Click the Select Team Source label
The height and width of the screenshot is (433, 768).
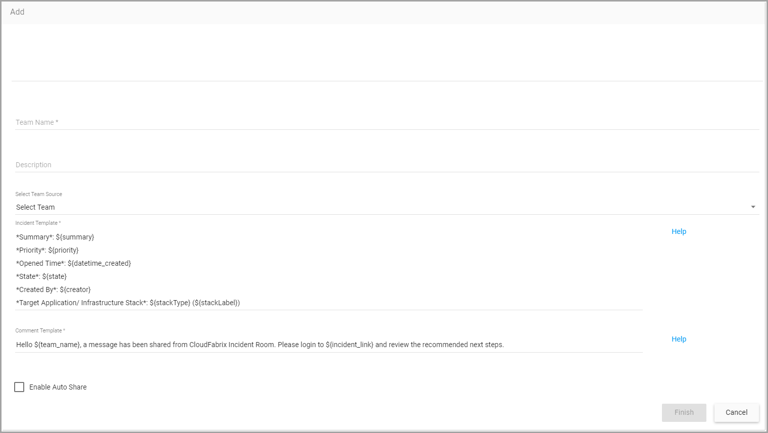click(39, 194)
